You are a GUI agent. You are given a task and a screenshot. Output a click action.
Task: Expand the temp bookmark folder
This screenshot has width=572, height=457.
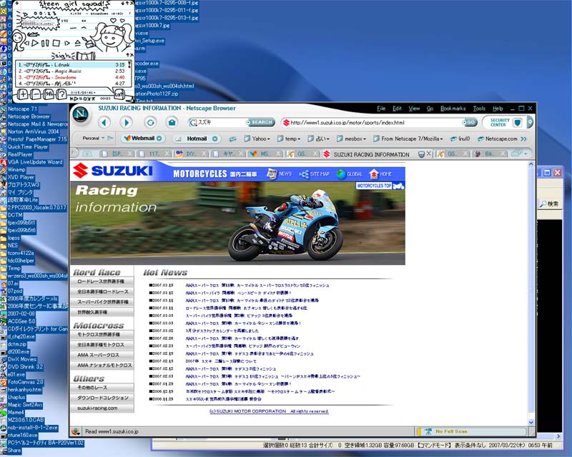(289, 139)
